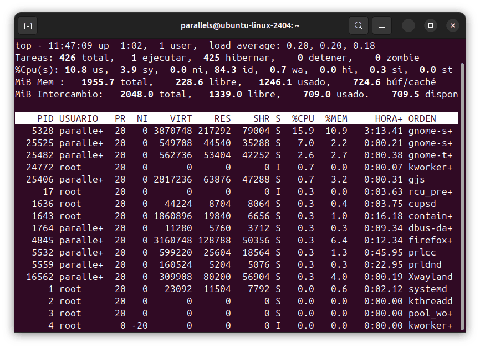The image size is (480, 348).
Task: Click the rcu_pre+ process name
Action: (431, 192)
